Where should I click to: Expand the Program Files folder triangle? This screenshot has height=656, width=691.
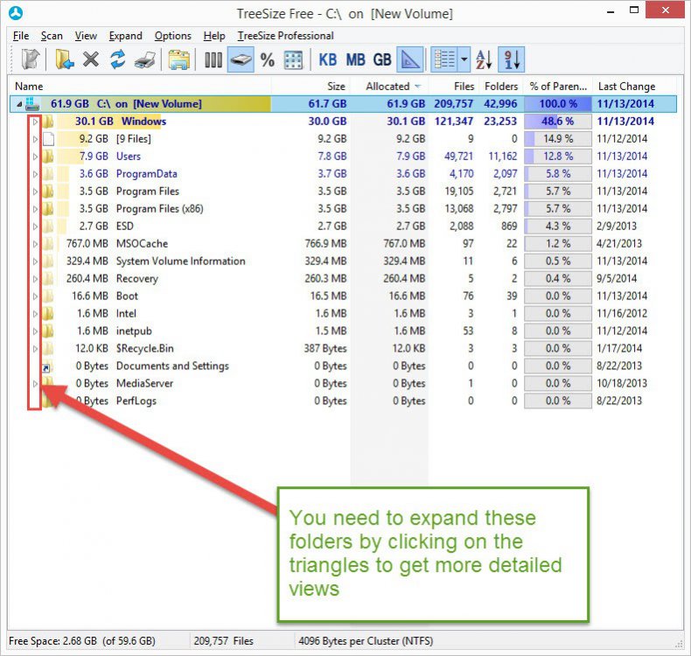click(35, 192)
